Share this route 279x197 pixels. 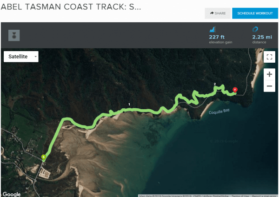[218, 13]
